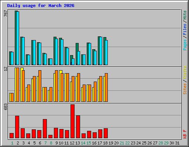
Task: Click the cyan bar for day 17
Action: [x=101, y=51]
